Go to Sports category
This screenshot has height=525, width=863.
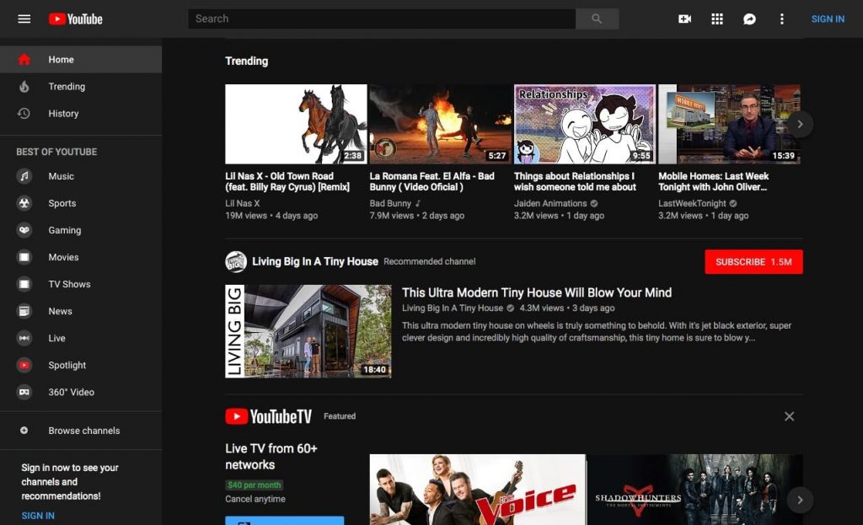pyautogui.click(x=81, y=203)
